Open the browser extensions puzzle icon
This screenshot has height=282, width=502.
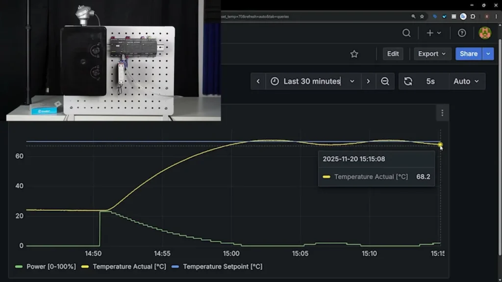[473, 17]
